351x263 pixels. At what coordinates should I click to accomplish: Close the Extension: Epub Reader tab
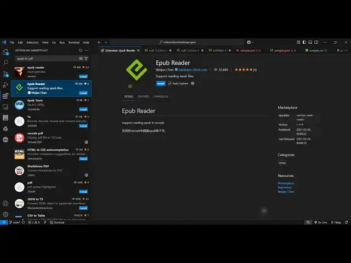coord(138,50)
